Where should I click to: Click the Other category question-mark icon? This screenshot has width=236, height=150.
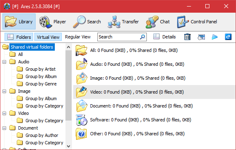(x=81, y=134)
